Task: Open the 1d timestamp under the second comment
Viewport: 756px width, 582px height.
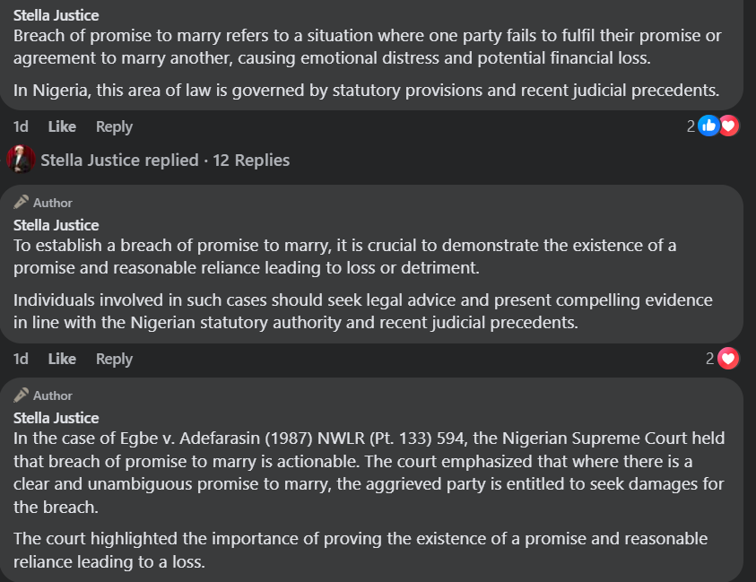Action: tap(21, 359)
